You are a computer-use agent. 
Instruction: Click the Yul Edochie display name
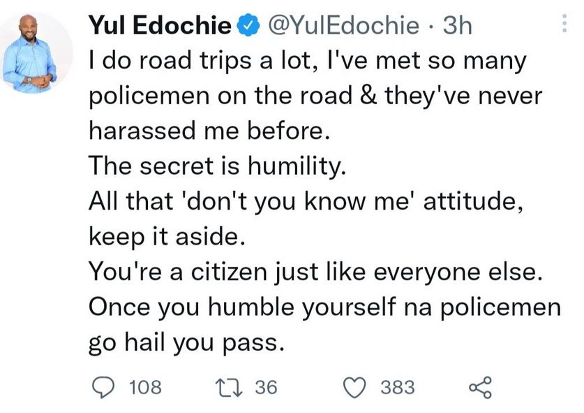[x=160, y=27]
